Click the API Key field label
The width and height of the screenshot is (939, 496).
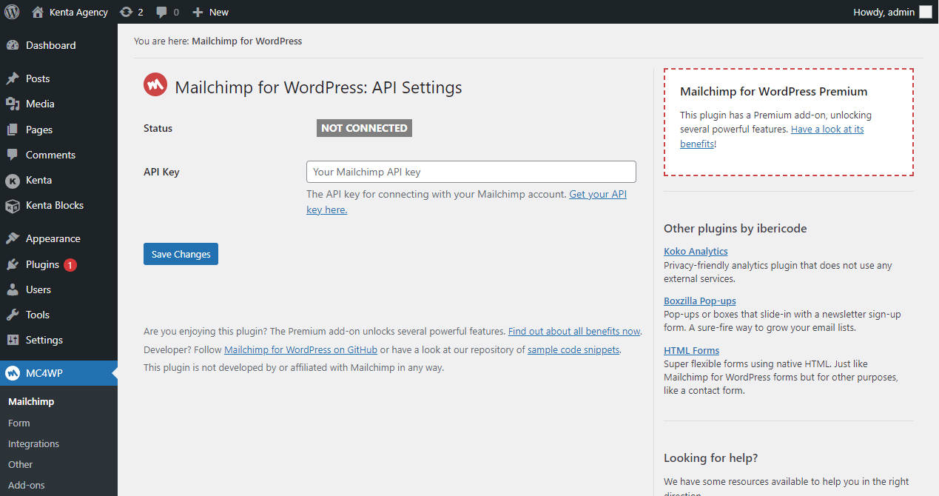pyautogui.click(x=161, y=172)
